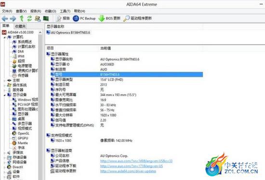The width and height of the screenshot is (265, 180).
Task: Open the 帮助(H) menu
Action: (79, 11)
